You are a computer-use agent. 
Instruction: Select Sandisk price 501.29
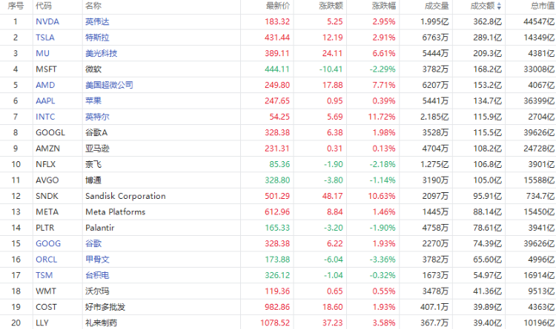[x=277, y=196]
